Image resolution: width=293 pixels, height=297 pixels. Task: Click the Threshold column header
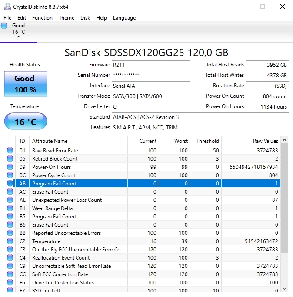click(206, 141)
